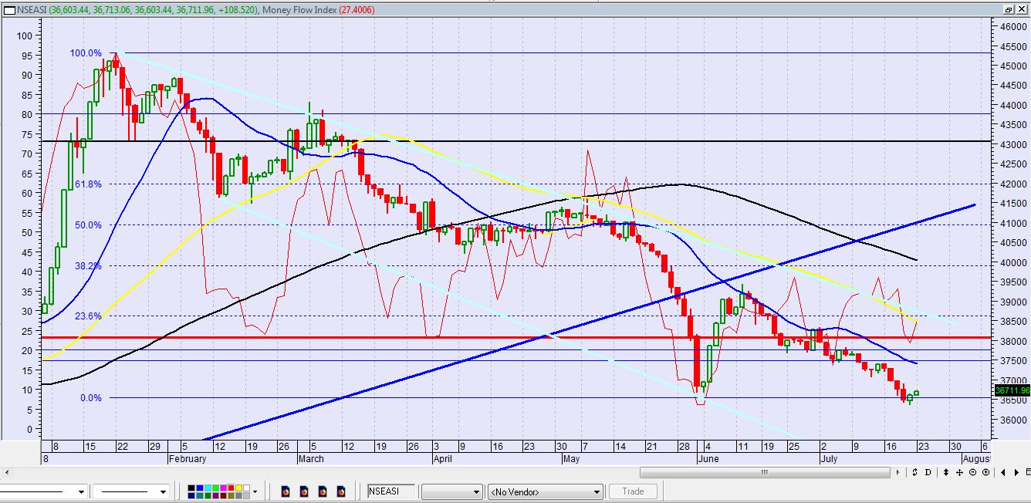This screenshot has height=503, width=1031.
Task: Click the fourth flame-style toolbar icon
Action: coord(341,491)
